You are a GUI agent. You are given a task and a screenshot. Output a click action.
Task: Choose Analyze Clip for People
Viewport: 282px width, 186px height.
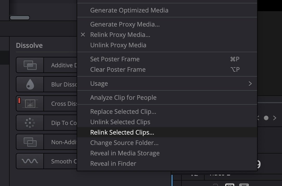tap(123, 98)
